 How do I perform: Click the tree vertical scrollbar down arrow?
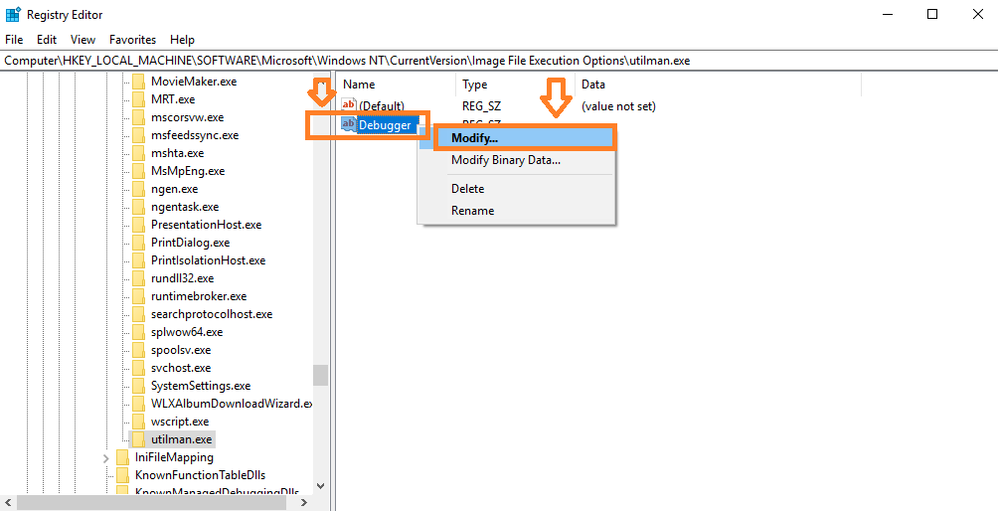pos(320,485)
